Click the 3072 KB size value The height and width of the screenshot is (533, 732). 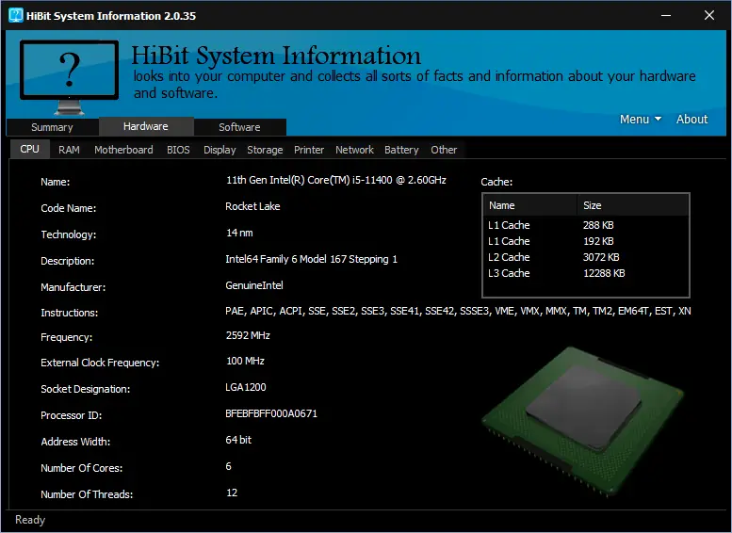(601, 257)
